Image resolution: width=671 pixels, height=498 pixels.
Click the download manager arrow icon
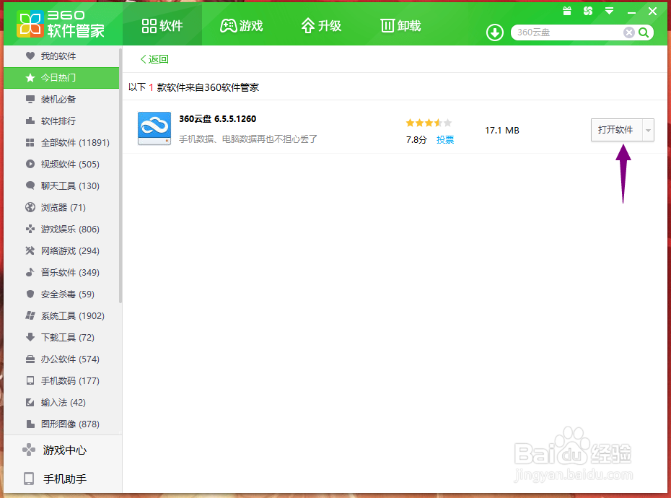click(495, 32)
